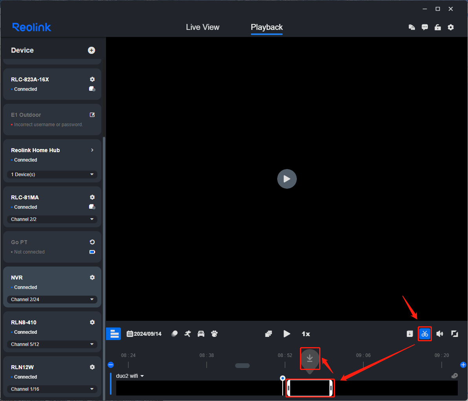Screen dimensions: 468x401
Task: Click right handle of clip selection
Action: (331, 388)
